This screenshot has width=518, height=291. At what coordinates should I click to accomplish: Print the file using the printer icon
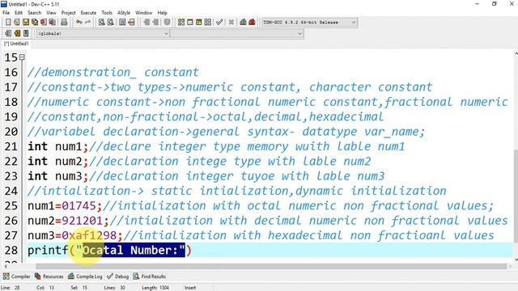click(x=64, y=22)
